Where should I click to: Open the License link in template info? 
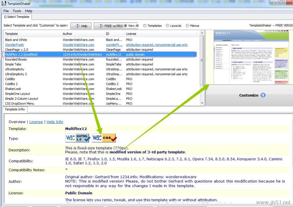tap(36, 122)
